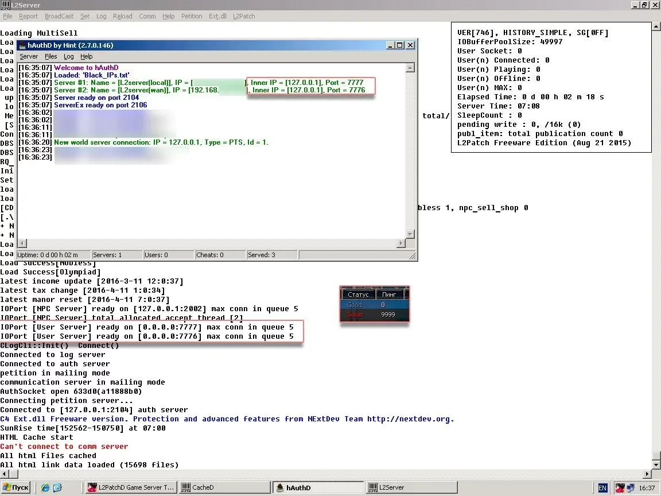Minimize the L2Server window

tap(635, 5)
